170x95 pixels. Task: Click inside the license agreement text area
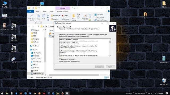84,47
